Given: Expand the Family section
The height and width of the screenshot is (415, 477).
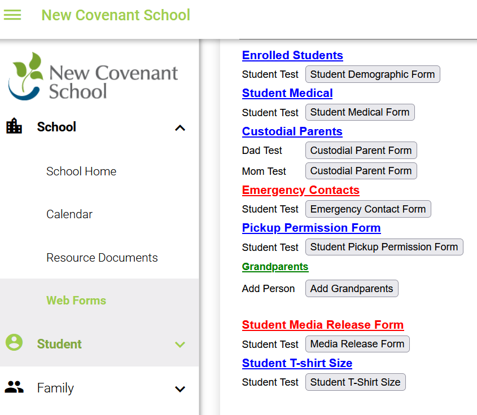Looking at the screenshot, I should coord(180,389).
